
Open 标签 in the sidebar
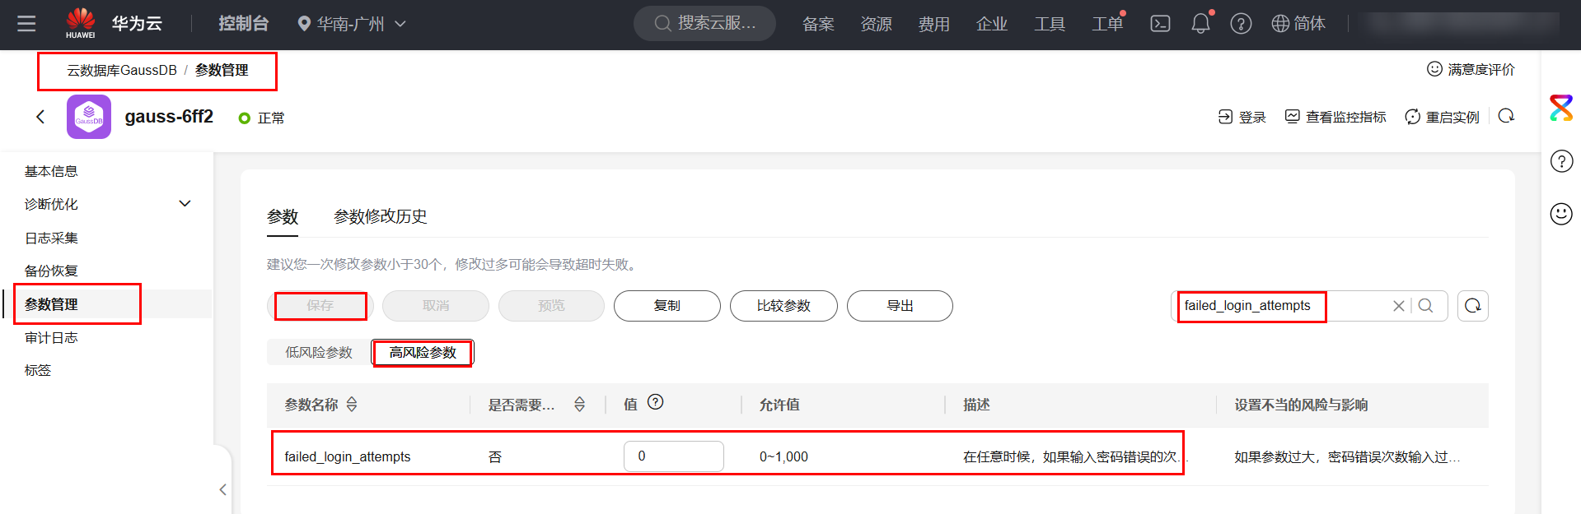coord(38,370)
